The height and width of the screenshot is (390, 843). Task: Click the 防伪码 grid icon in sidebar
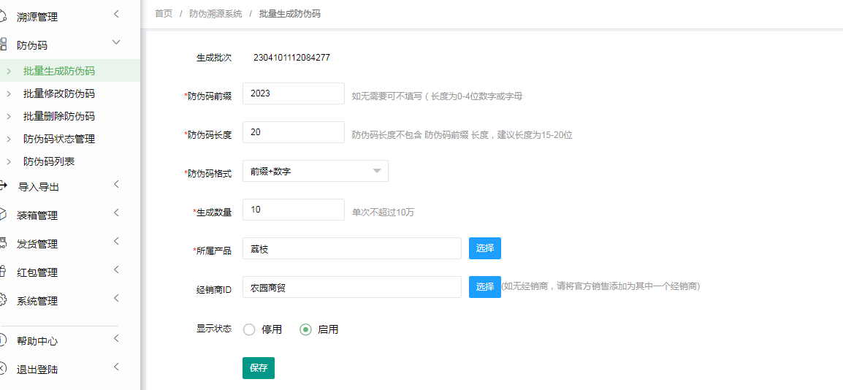point(3,45)
